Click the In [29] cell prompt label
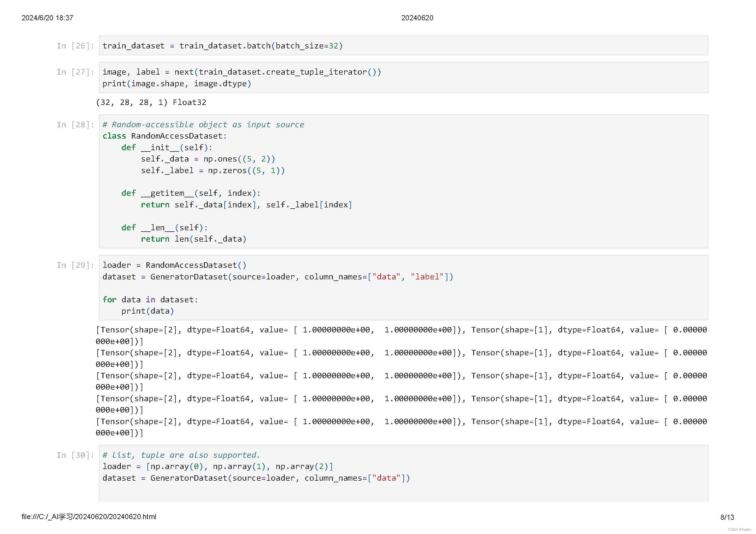 pos(75,265)
